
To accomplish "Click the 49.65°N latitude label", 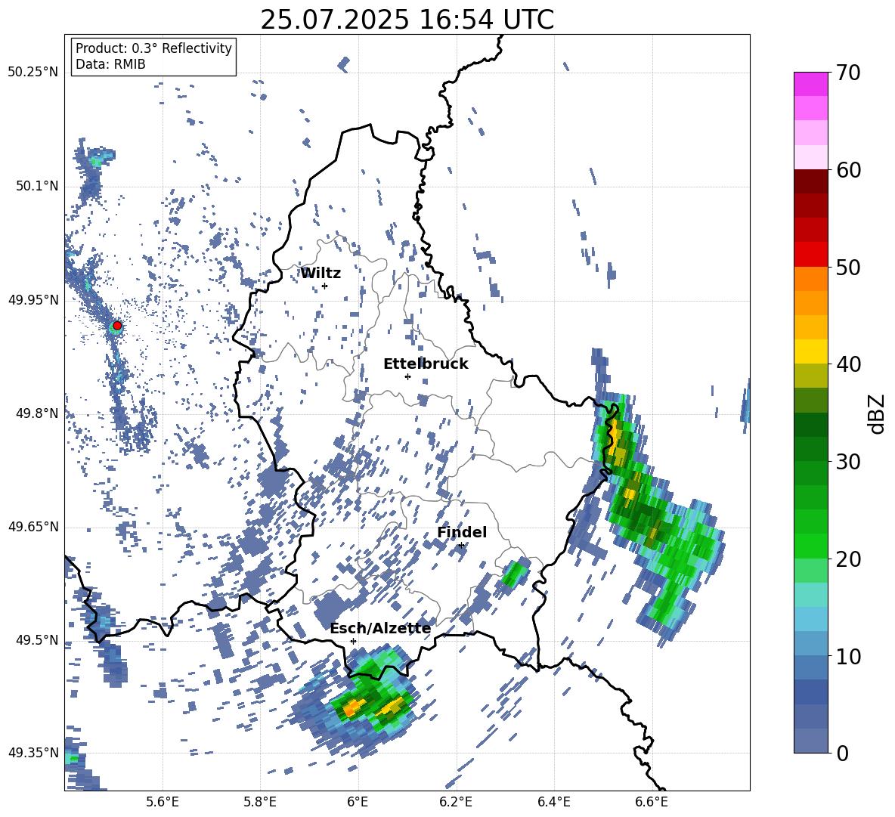I will (x=33, y=527).
